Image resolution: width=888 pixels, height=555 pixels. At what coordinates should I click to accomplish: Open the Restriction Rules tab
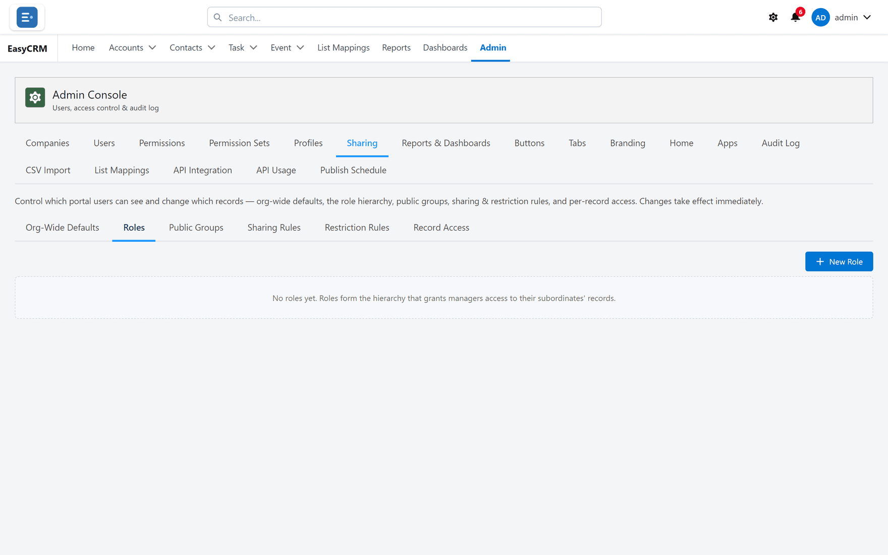tap(357, 228)
